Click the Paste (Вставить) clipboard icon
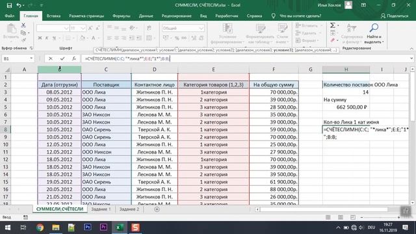 point(11,29)
